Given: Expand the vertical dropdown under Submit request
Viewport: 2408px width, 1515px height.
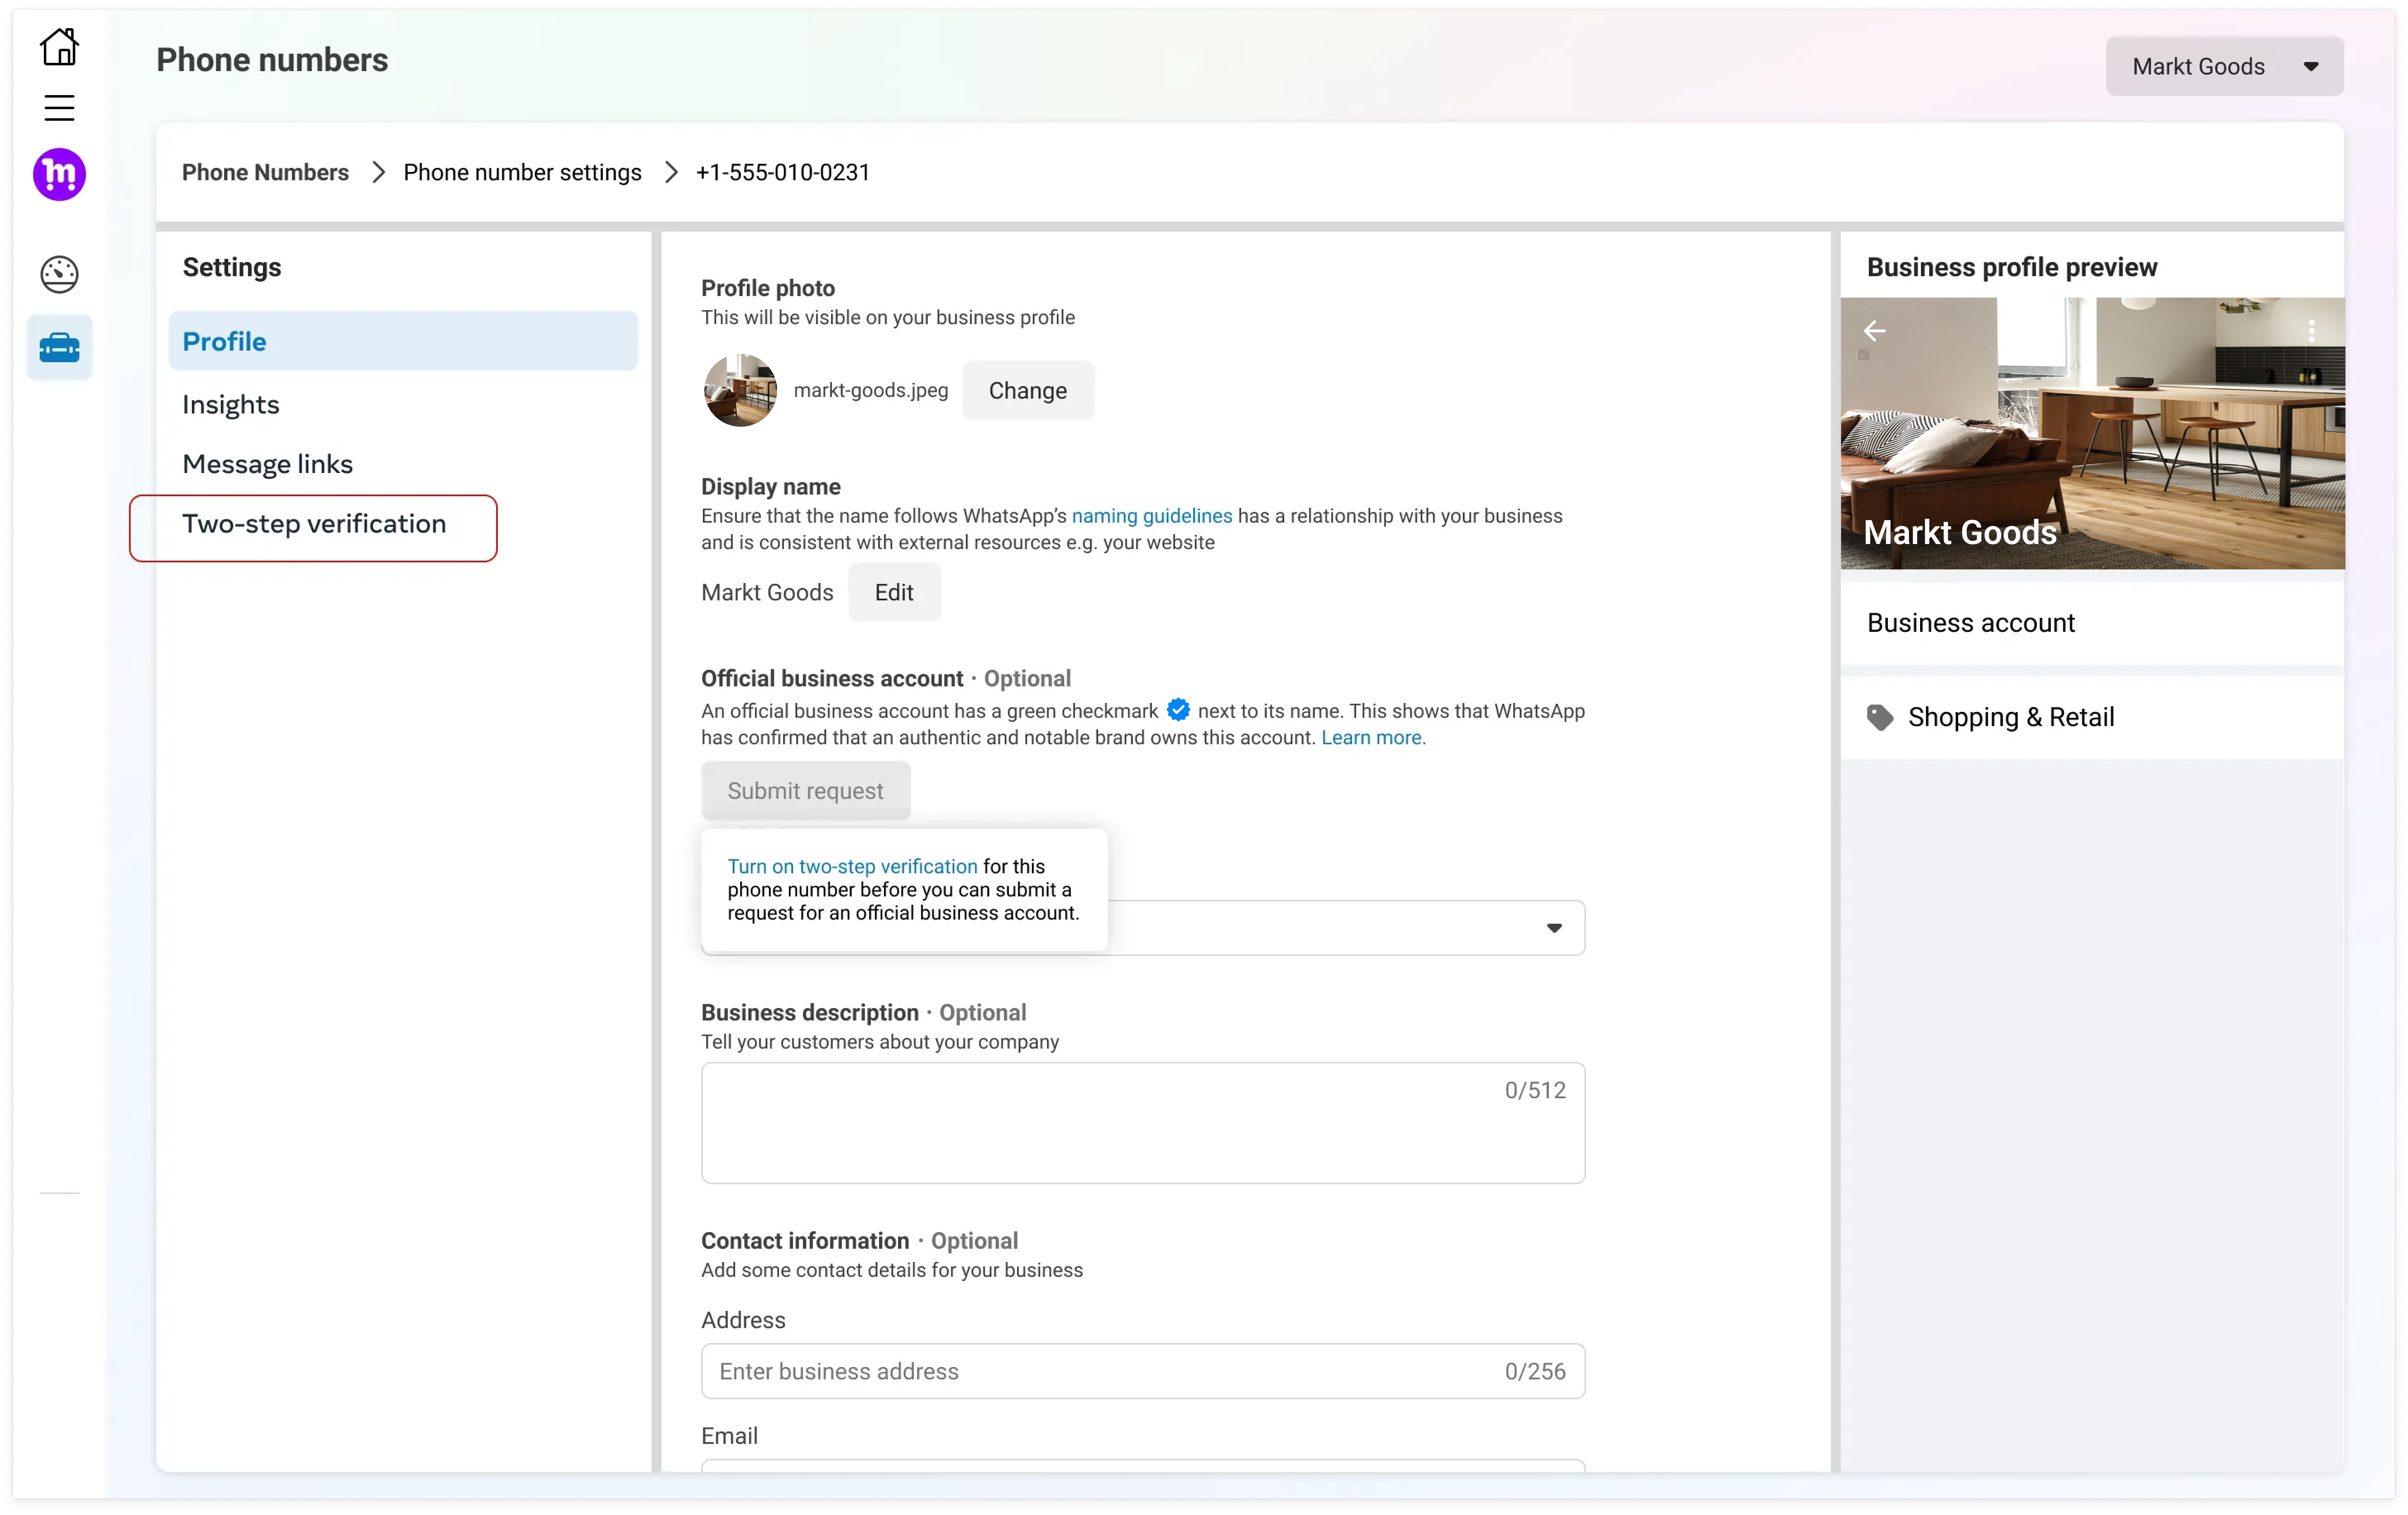Looking at the screenshot, I should click(x=1553, y=928).
